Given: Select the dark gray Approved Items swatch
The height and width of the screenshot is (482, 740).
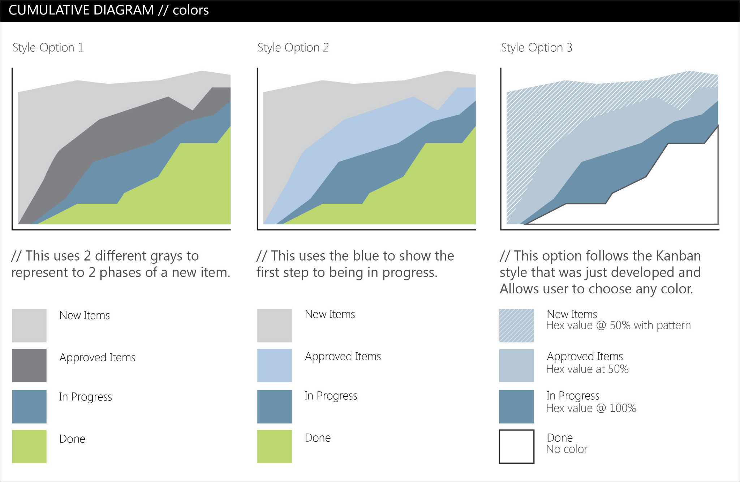Looking at the screenshot, I should pos(29,365).
